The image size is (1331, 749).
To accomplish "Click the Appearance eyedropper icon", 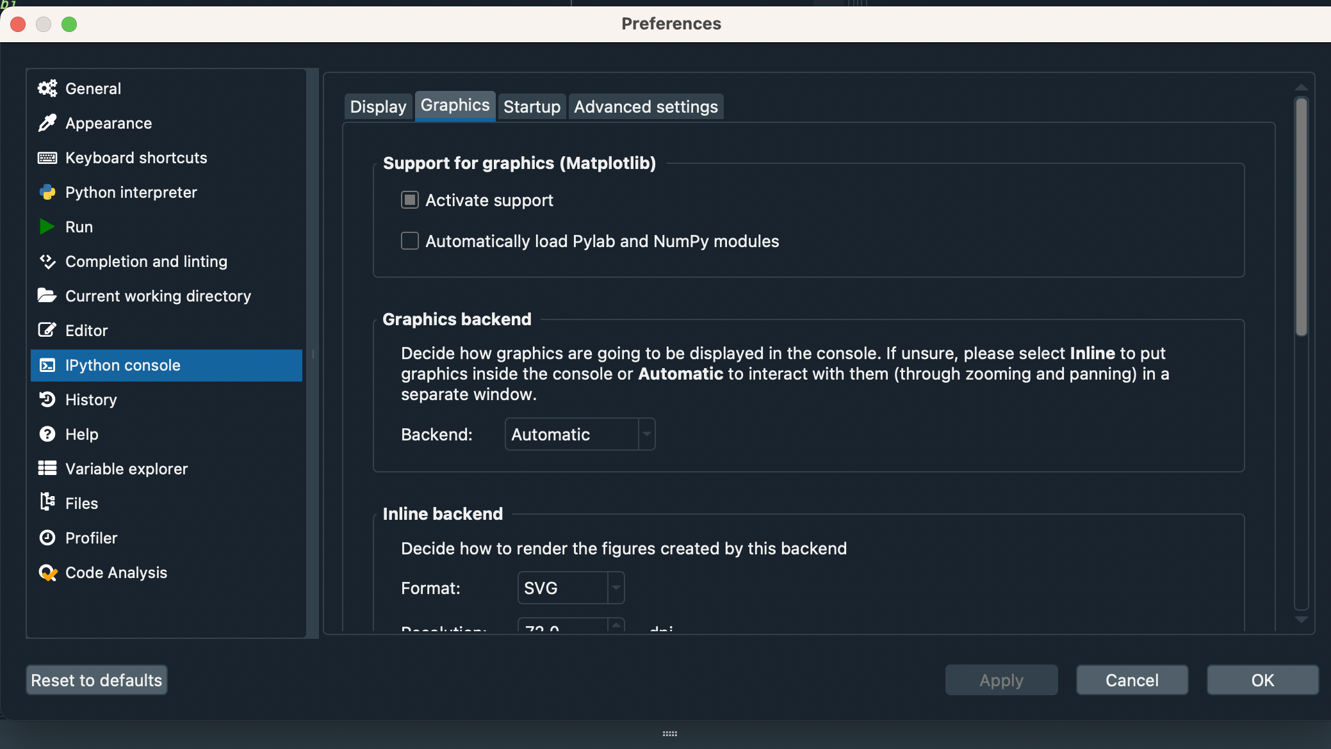I will 47,123.
